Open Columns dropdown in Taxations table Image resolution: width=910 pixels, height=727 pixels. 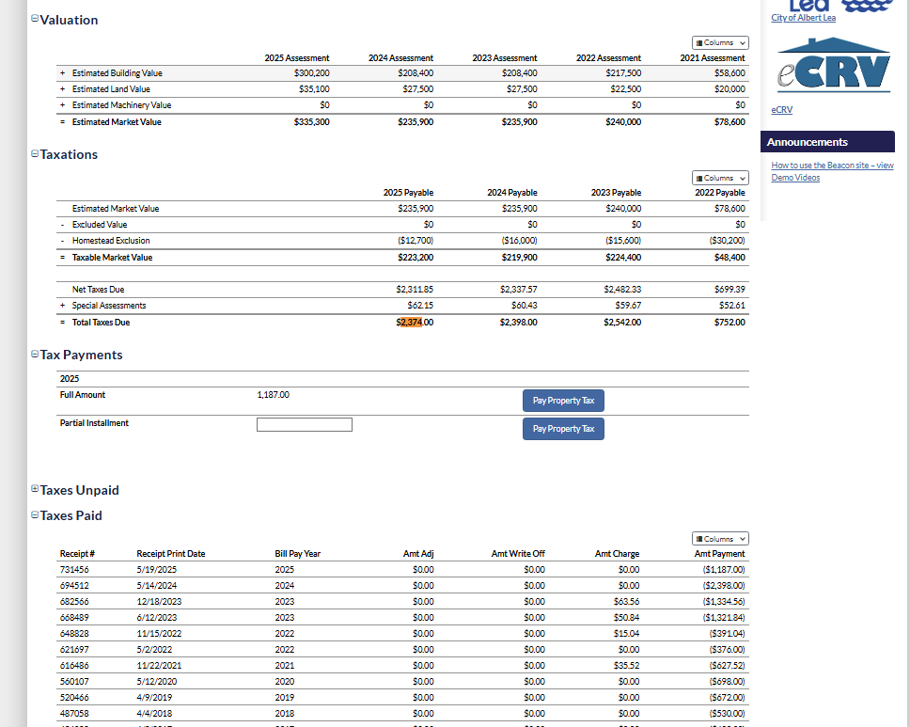point(720,178)
